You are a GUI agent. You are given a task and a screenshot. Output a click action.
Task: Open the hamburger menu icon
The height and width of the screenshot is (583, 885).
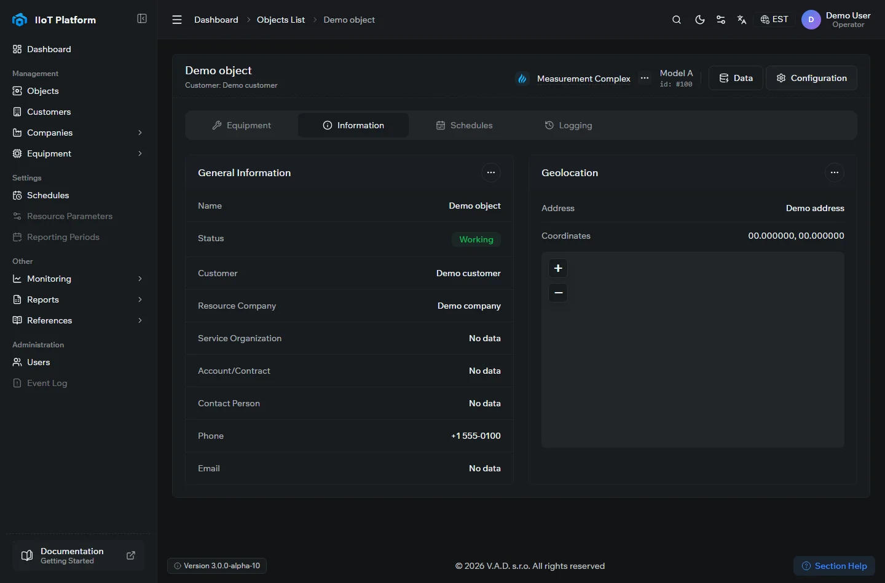click(x=177, y=20)
